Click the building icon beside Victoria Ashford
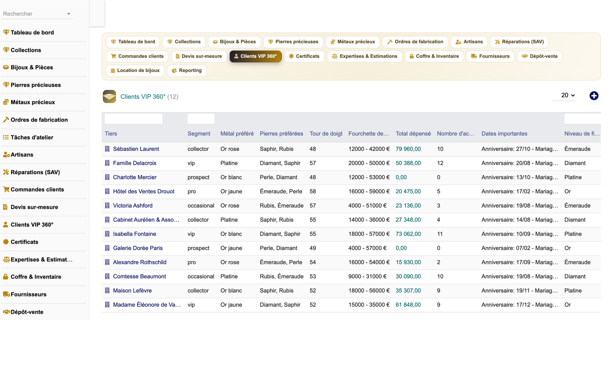This screenshot has height=379, width=614. click(108, 205)
